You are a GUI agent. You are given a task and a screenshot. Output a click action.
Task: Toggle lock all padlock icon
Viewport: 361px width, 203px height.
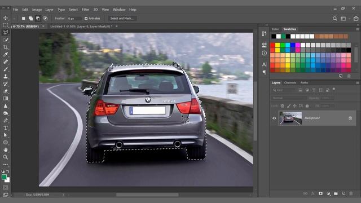pos(307,106)
